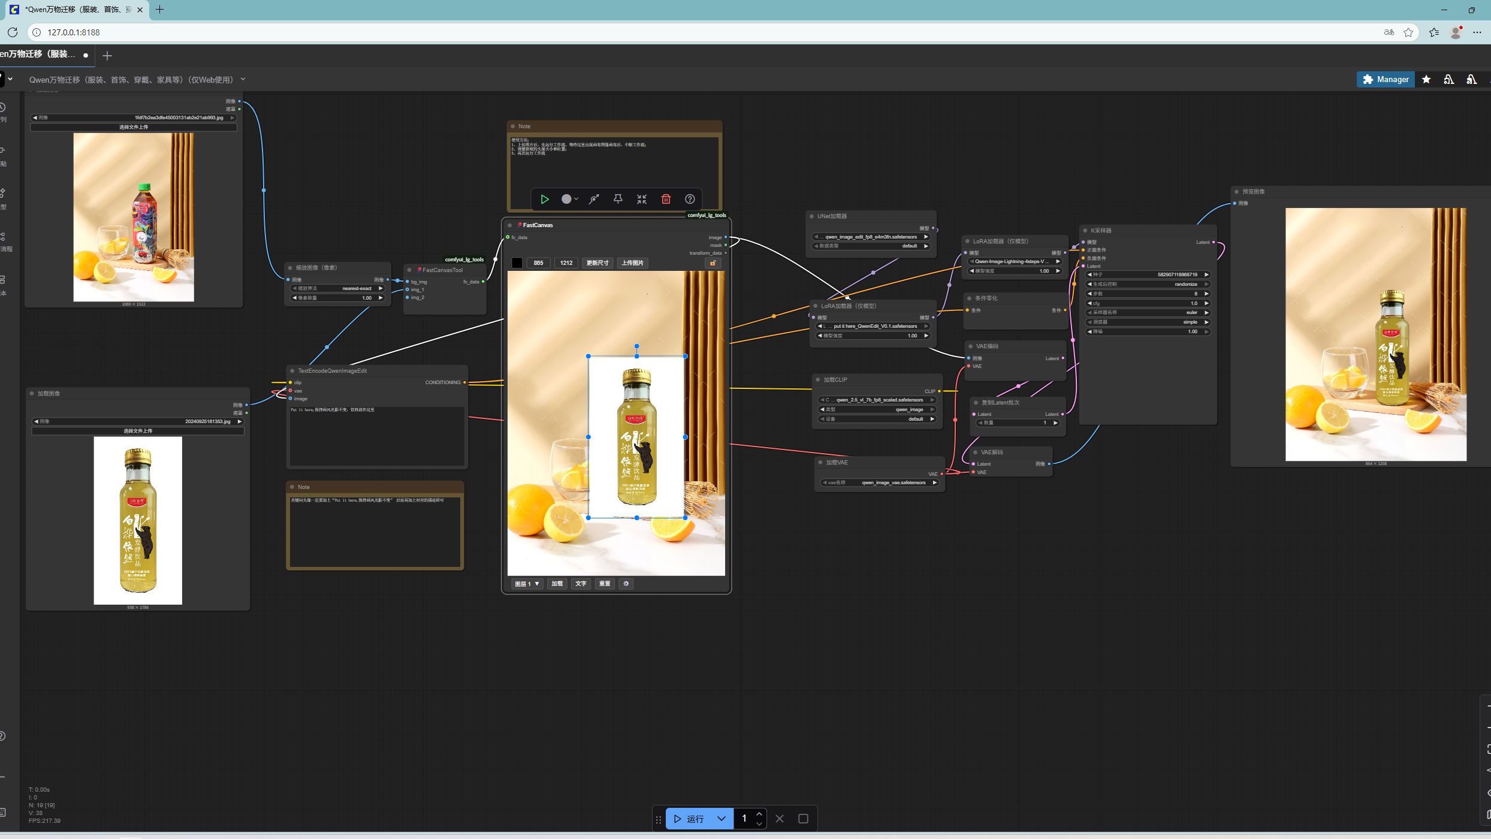Click the first vacuum cleaner icon in top bar
Viewport: 1491px width, 839px height.
[x=1448, y=79]
